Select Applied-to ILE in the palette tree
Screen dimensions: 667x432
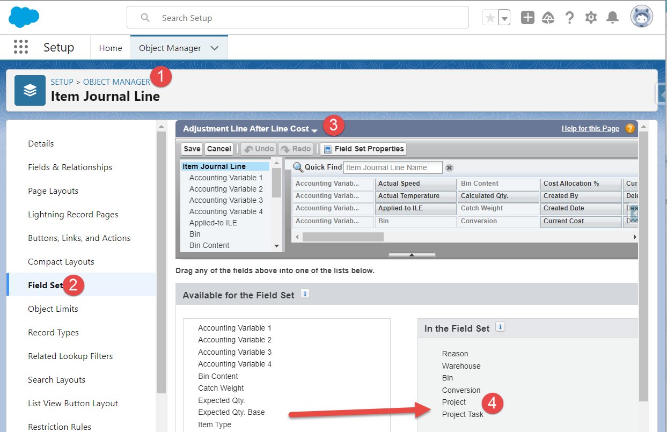click(213, 223)
